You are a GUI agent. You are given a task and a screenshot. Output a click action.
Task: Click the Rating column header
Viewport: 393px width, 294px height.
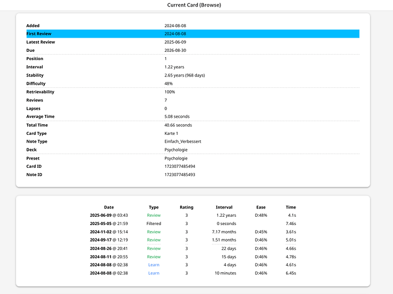point(187,207)
